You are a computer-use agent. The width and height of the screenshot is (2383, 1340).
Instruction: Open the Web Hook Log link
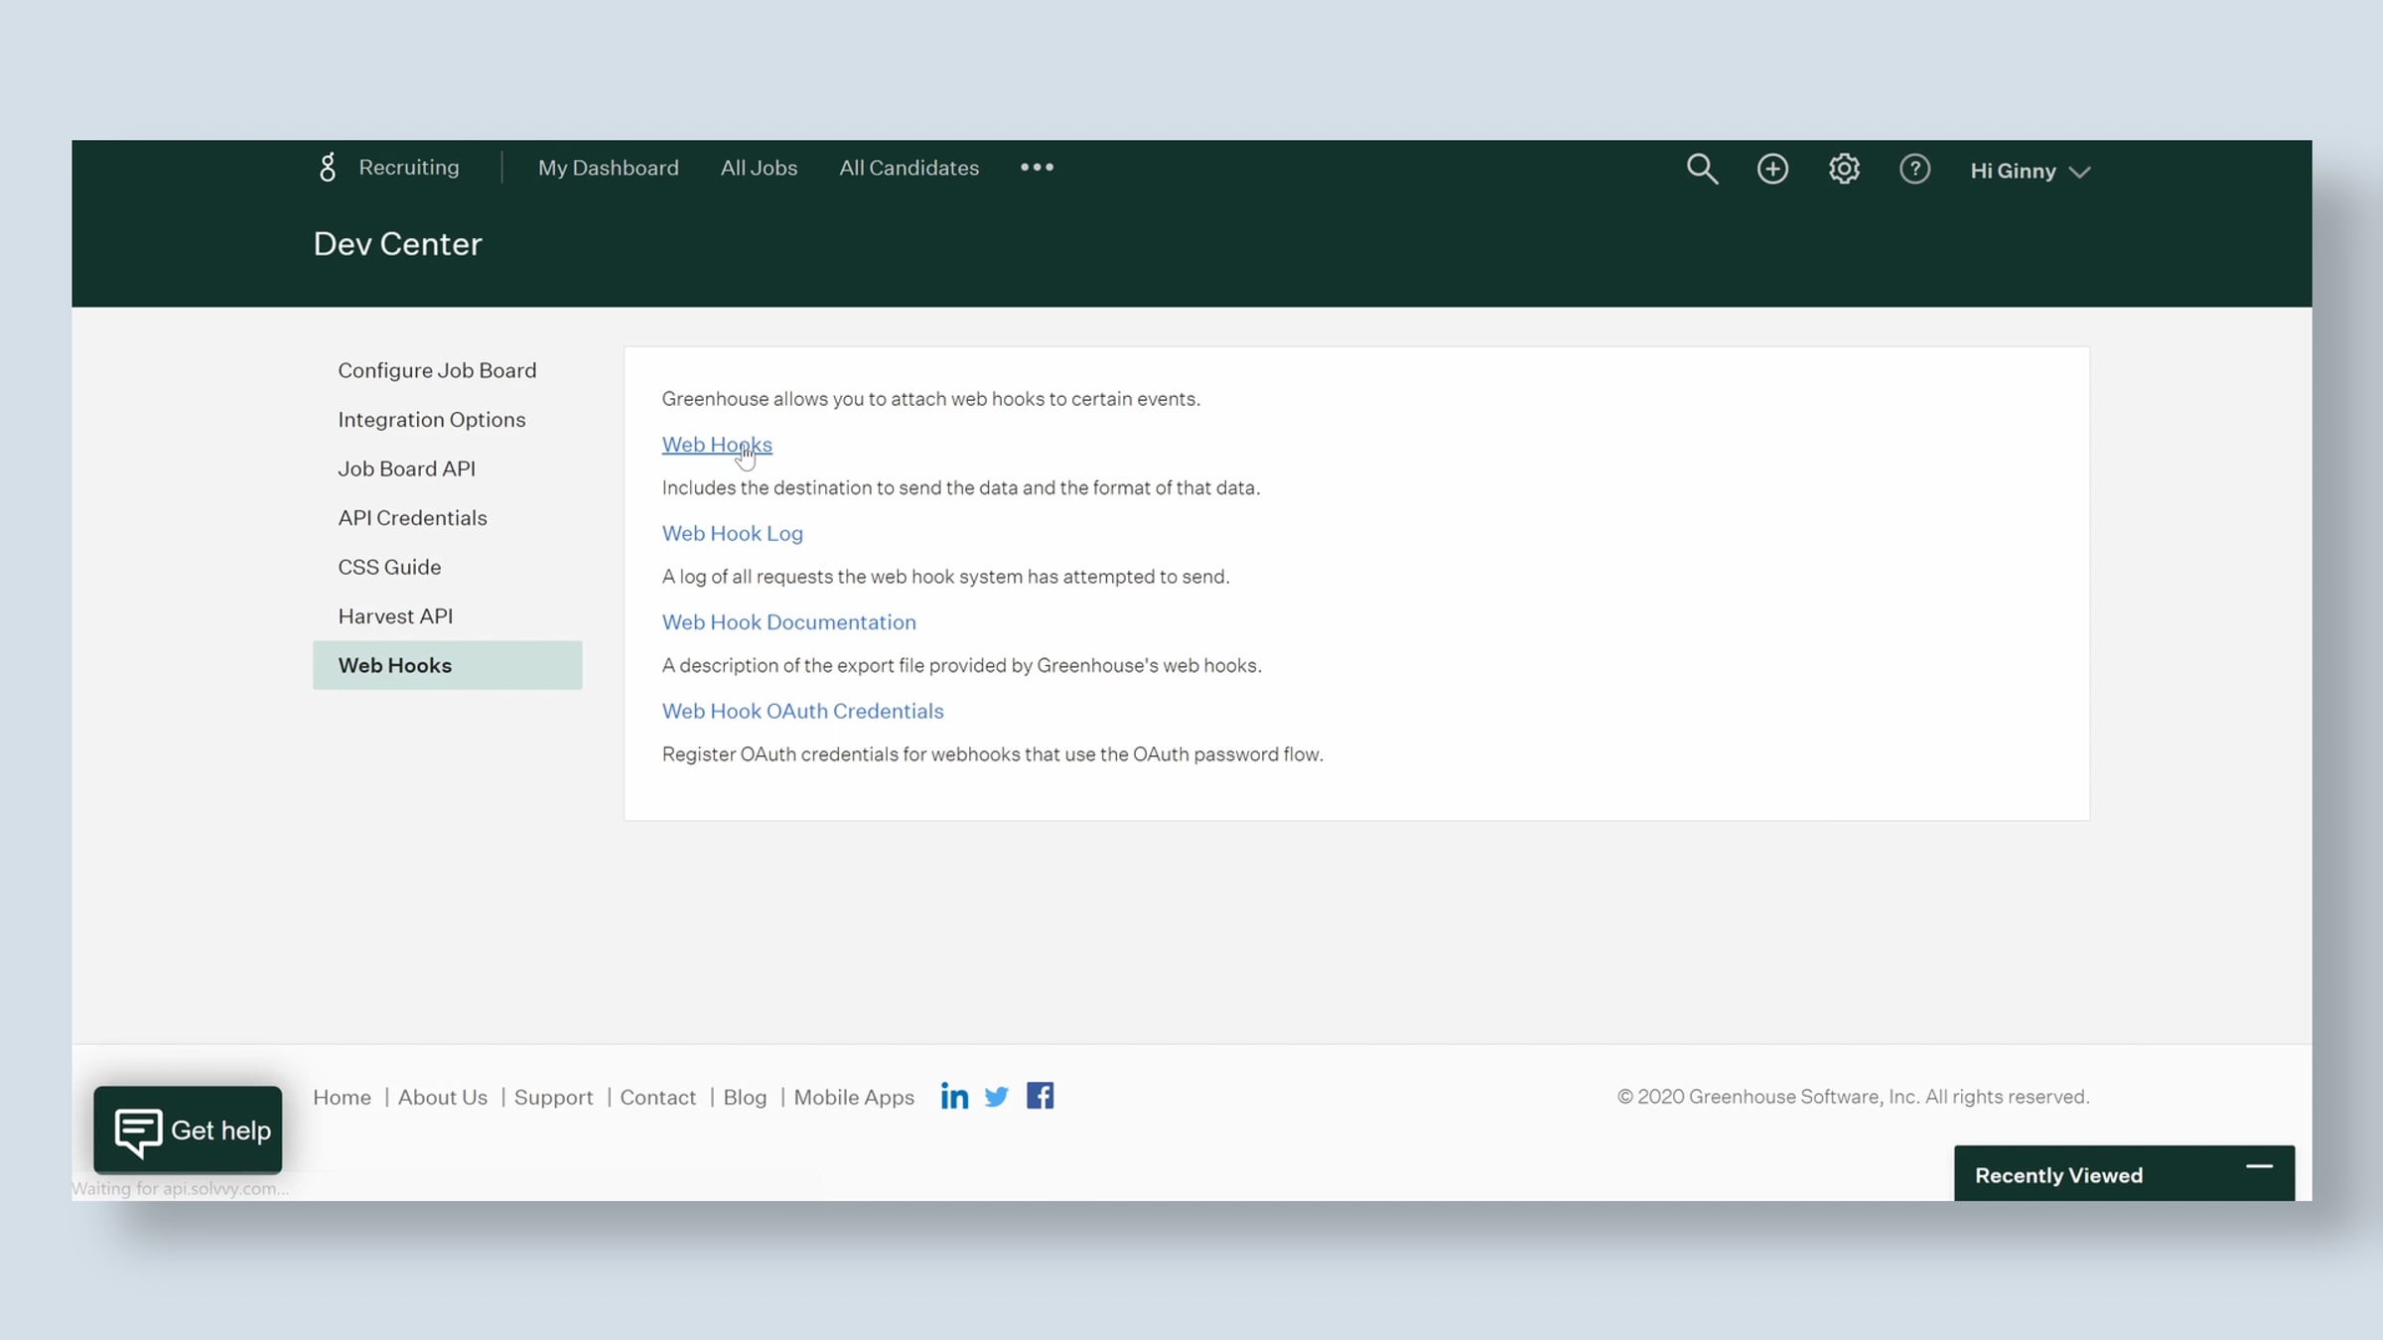tap(732, 533)
